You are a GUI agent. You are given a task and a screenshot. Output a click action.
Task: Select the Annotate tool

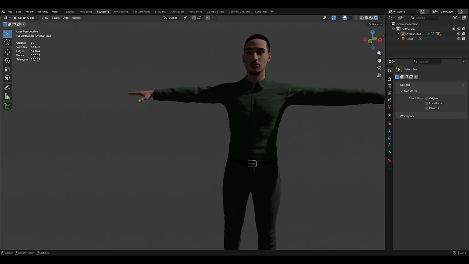pyautogui.click(x=7, y=88)
